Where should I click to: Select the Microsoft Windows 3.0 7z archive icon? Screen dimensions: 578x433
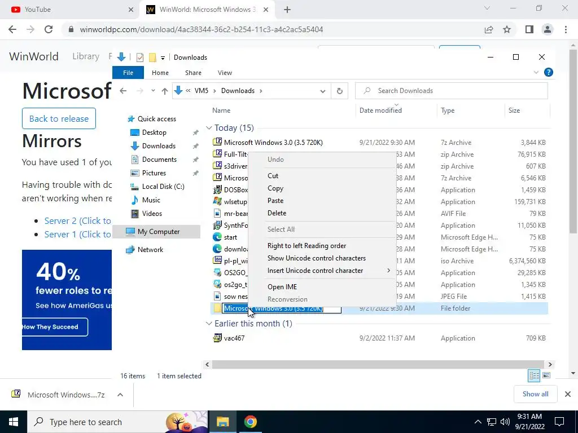tap(217, 143)
